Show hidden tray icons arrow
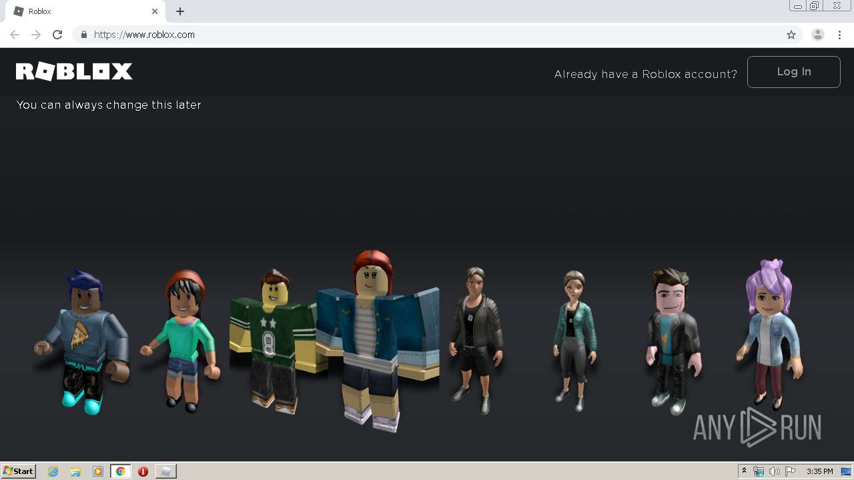Viewport: 854px width, 480px height. pos(744,471)
